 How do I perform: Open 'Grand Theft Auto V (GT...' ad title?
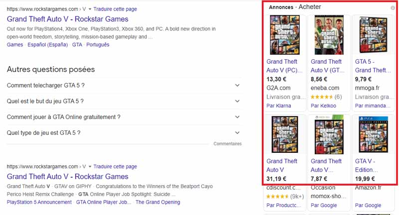pyautogui.click(x=328, y=66)
